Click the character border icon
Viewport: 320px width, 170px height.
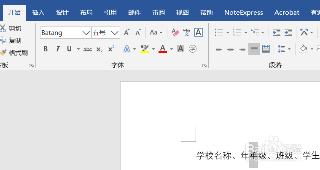coord(199,32)
